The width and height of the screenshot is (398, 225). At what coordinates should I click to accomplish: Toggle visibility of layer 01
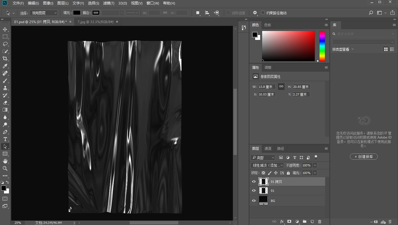pyautogui.click(x=254, y=191)
